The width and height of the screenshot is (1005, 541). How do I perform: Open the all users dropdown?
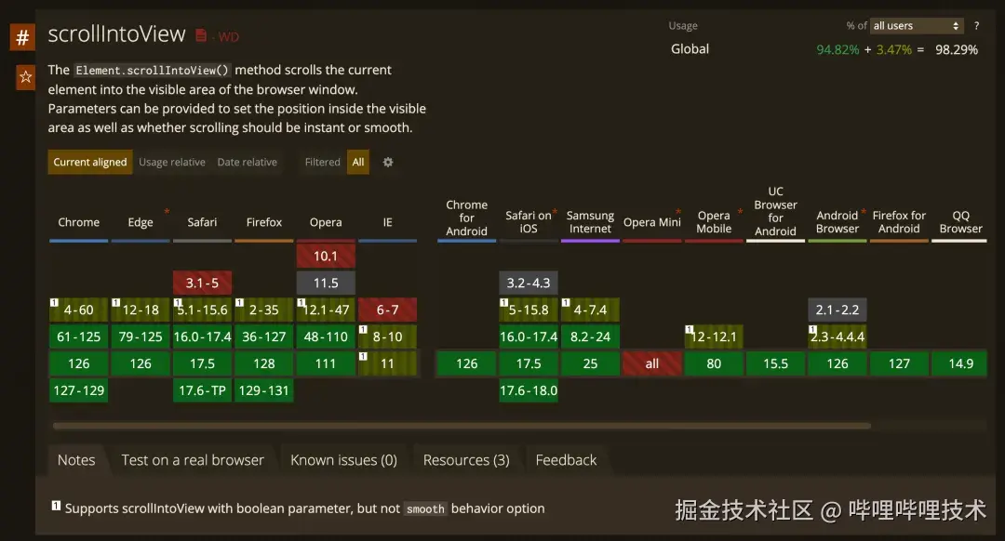click(x=917, y=26)
